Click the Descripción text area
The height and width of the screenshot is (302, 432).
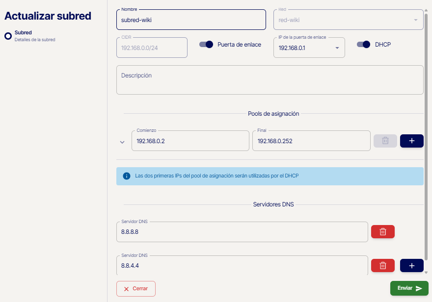coord(270,80)
